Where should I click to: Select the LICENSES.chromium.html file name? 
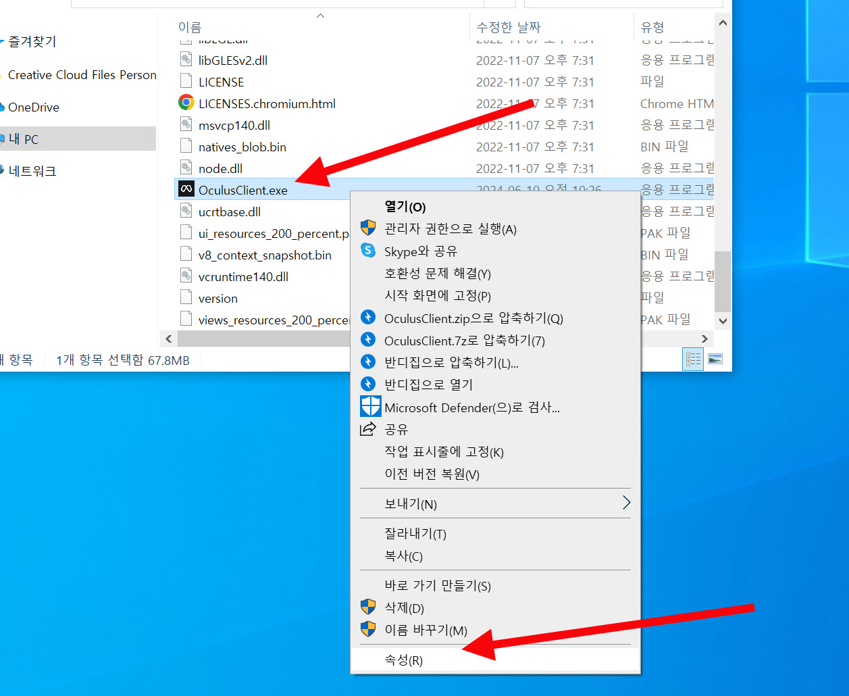coord(267,103)
